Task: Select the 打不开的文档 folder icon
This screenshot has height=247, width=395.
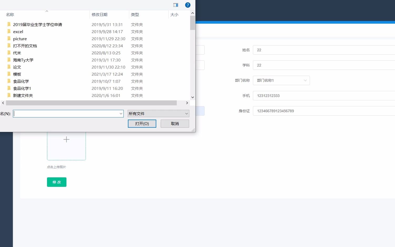Action: (9, 45)
